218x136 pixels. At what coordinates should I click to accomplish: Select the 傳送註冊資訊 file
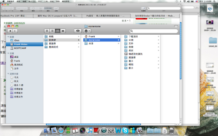tap(142, 54)
